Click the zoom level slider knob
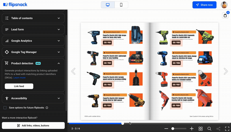This screenshot has width=231, height=132. pyautogui.click(x=173, y=129)
